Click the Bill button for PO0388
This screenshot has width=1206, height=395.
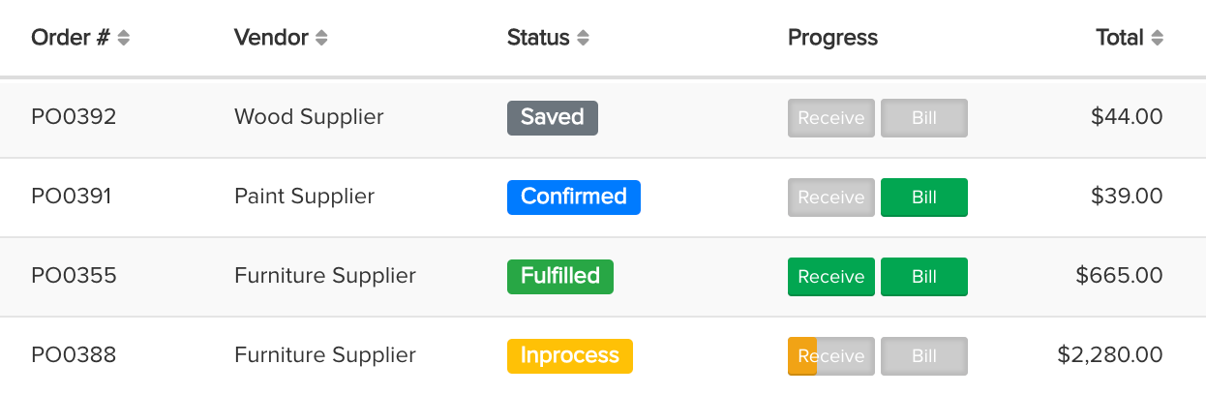pos(923,356)
